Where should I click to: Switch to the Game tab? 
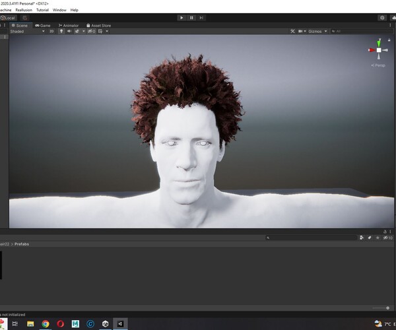pyautogui.click(x=43, y=25)
